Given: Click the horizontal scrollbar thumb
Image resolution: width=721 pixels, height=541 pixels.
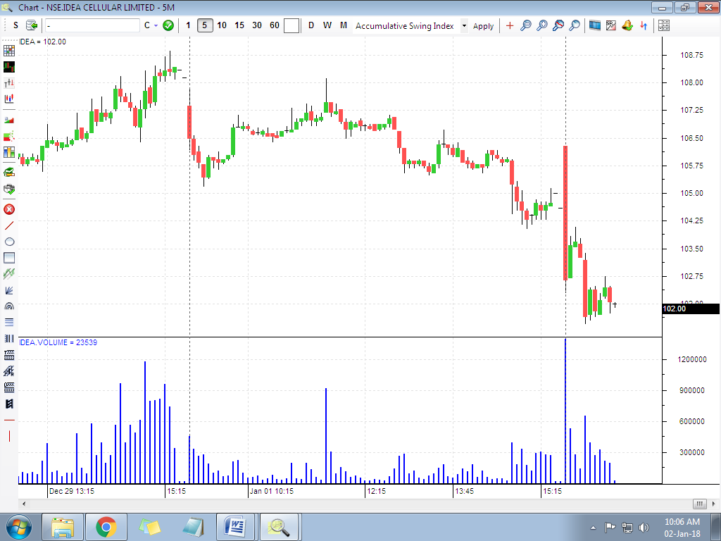Looking at the screenshot, I should [x=699, y=504].
